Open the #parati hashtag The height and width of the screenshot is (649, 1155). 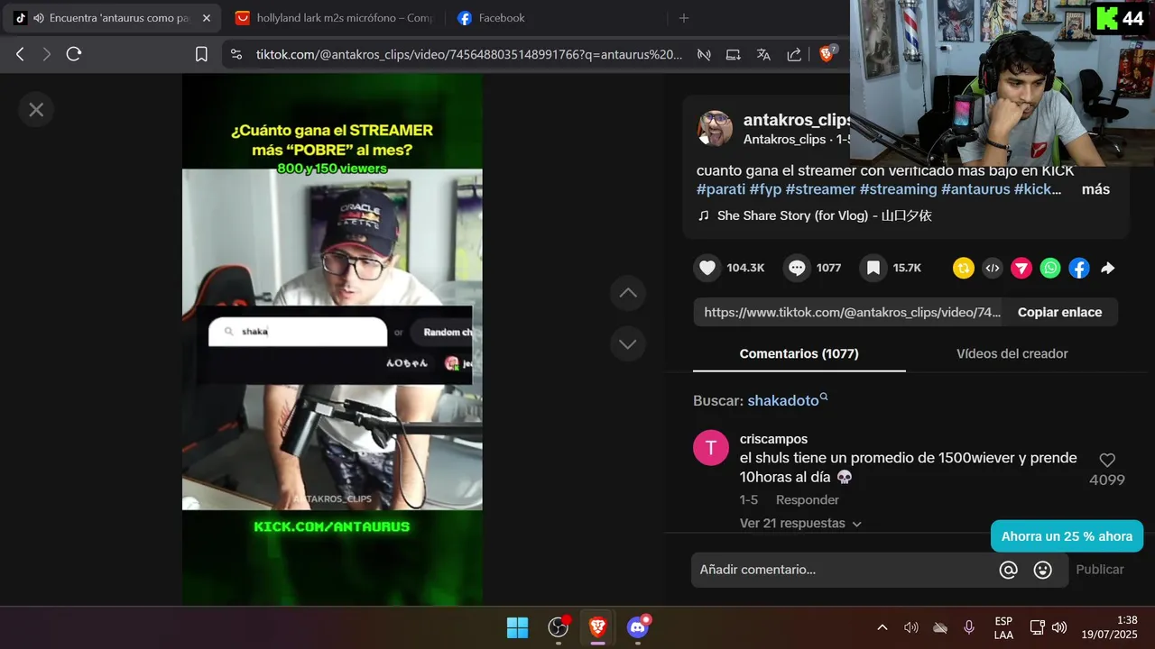point(721,189)
